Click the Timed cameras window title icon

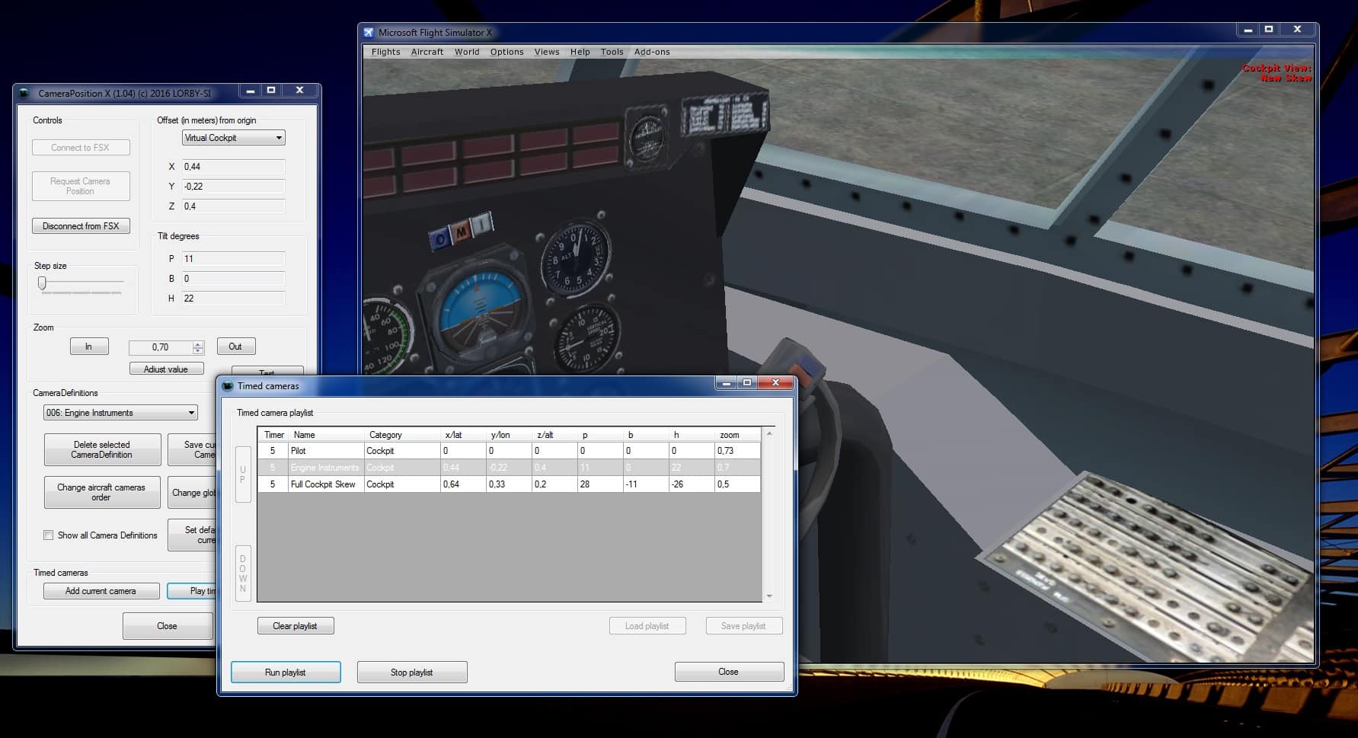point(228,386)
